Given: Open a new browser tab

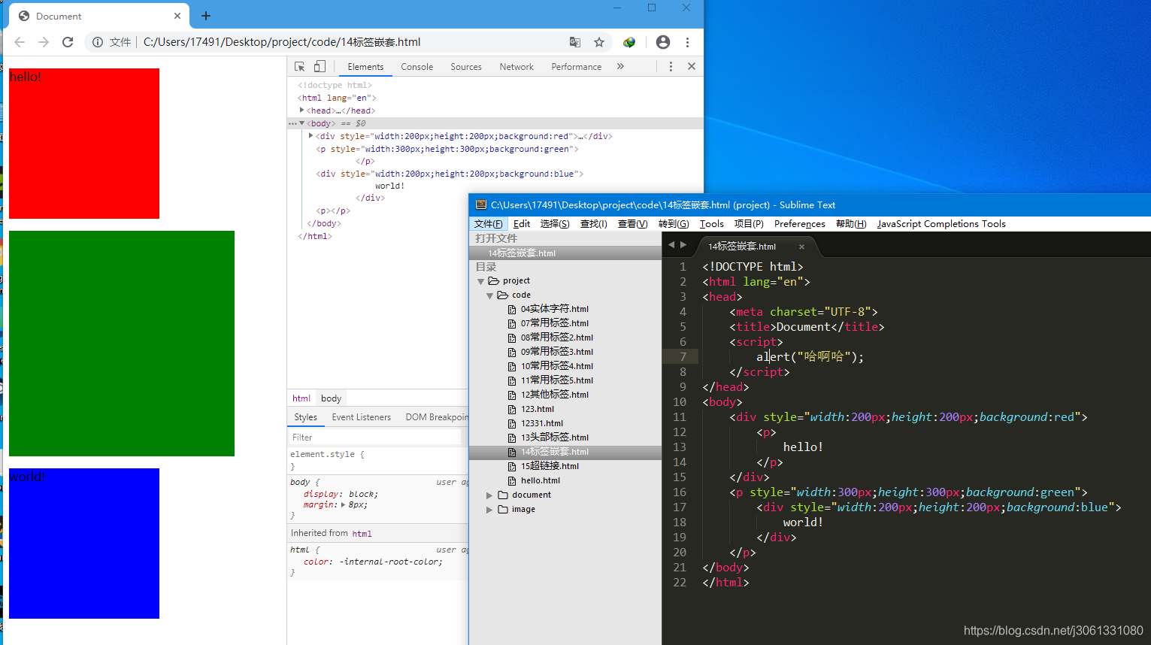Looking at the screenshot, I should coord(206,16).
